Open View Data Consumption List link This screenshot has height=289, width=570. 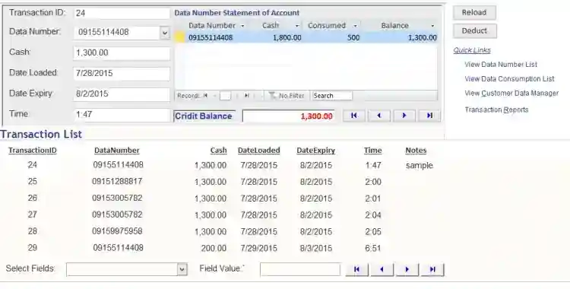click(509, 78)
